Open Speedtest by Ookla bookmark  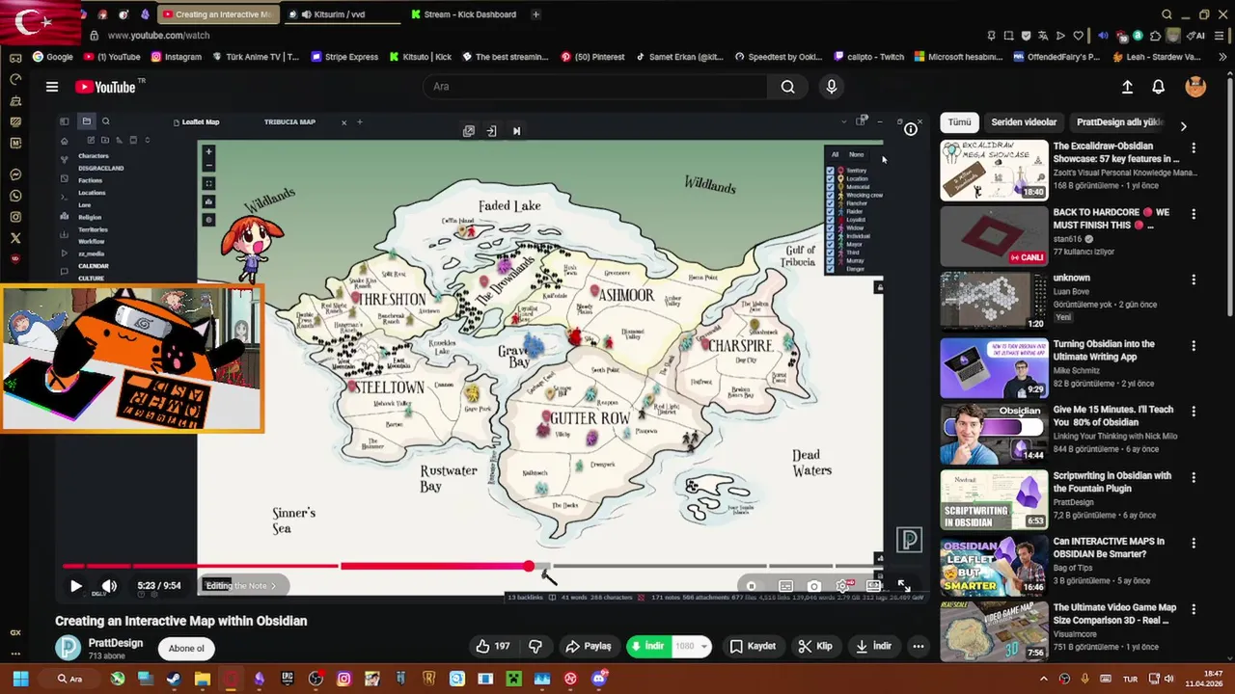click(780, 57)
